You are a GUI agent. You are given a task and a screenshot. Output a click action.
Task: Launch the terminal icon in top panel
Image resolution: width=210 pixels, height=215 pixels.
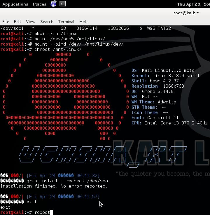pyautogui.click(x=63, y=4)
